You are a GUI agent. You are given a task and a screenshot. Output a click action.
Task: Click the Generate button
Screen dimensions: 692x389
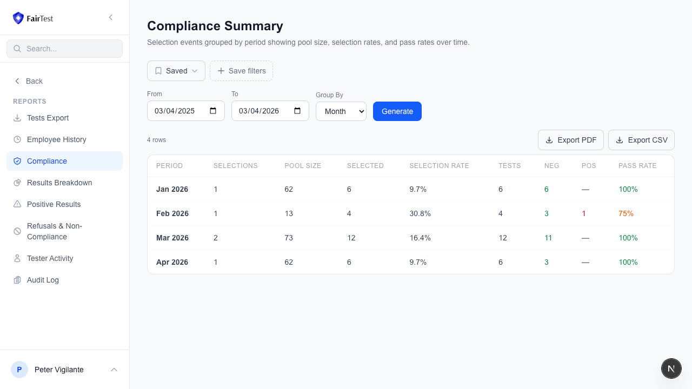tap(397, 111)
